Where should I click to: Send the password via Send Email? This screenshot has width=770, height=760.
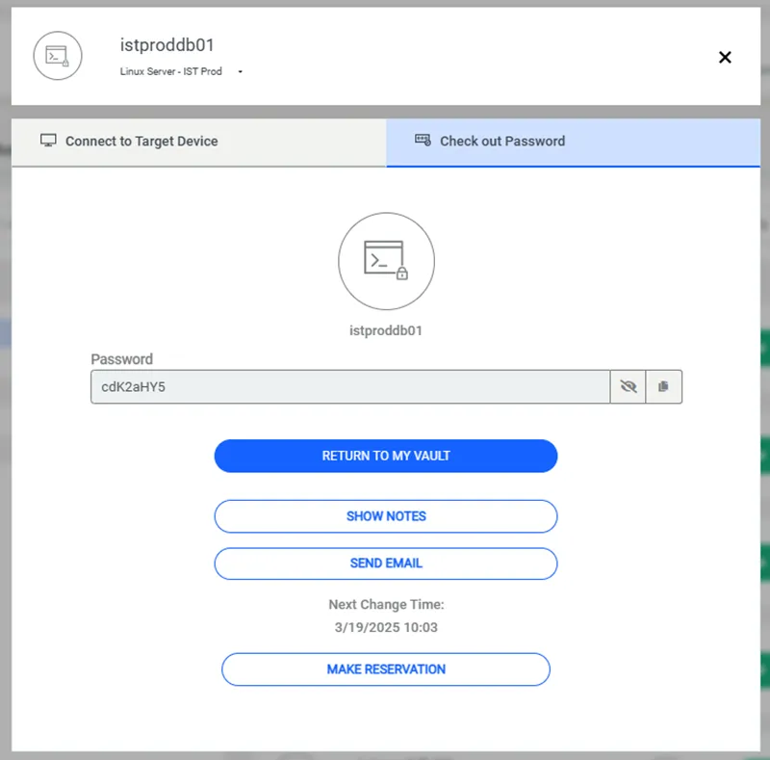tap(386, 563)
